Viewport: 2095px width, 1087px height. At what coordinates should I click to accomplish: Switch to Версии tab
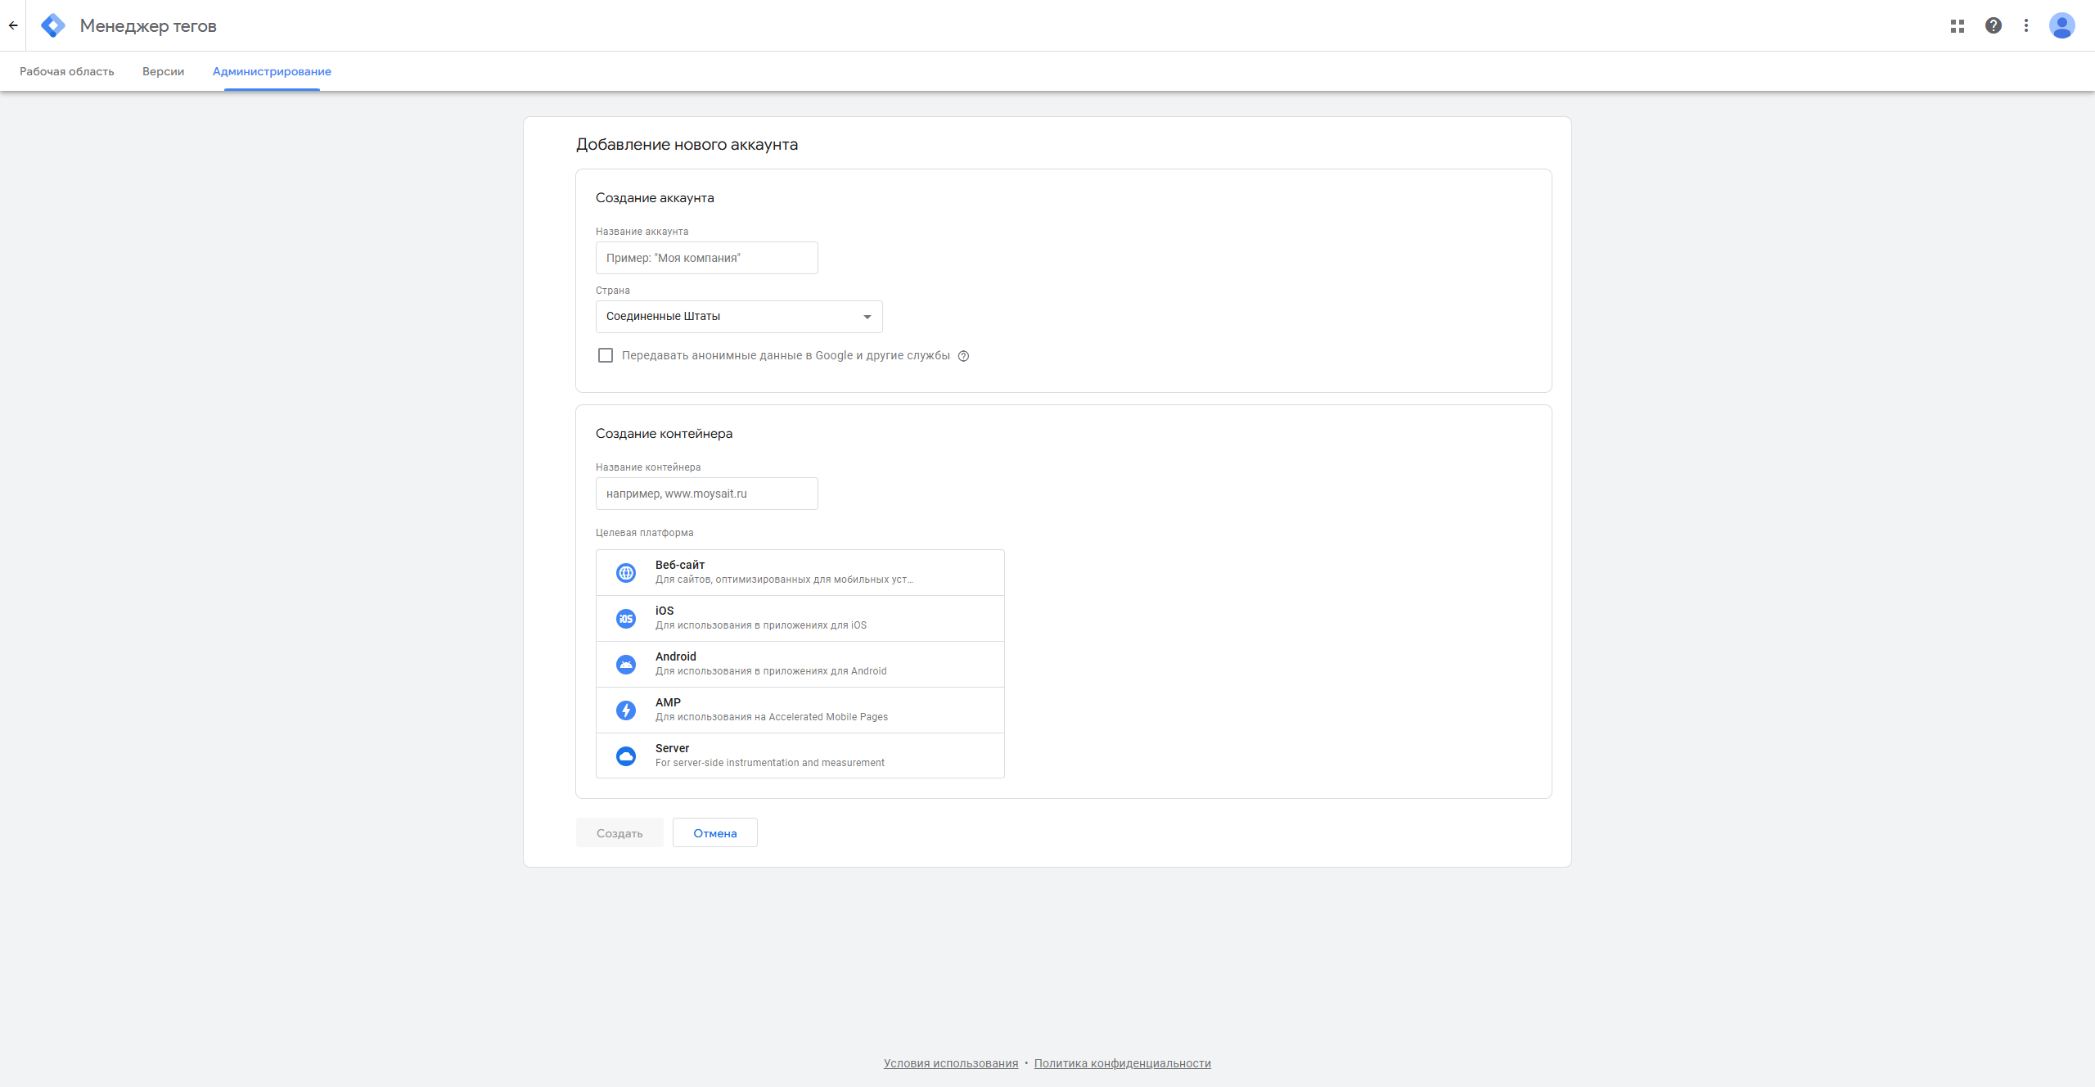163,71
